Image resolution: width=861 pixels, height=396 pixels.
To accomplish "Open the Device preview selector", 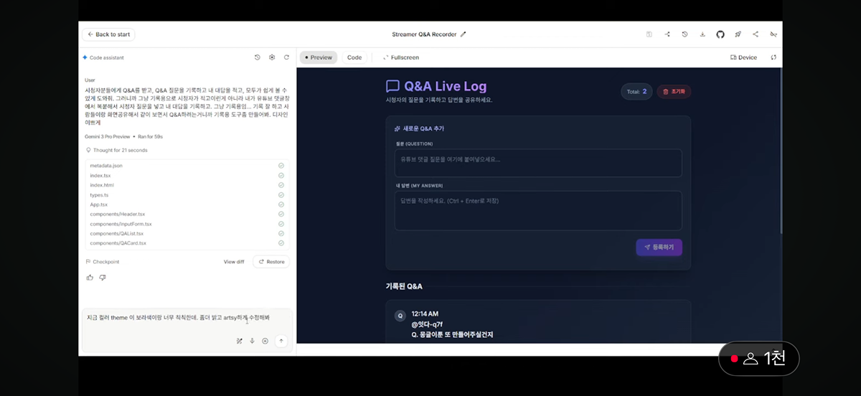I will (x=743, y=57).
